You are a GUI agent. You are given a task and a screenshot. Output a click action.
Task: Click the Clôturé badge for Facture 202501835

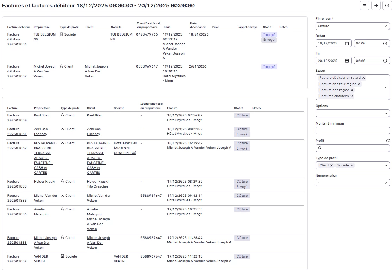[242, 196]
